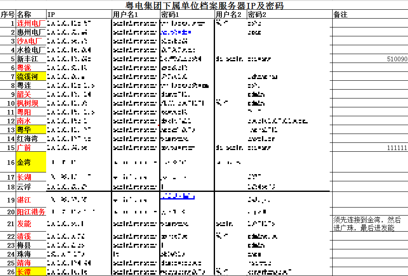This screenshot has width=408, height=276.
Task: Select the 惠州电厂 name cell
Action: [31, 32]
